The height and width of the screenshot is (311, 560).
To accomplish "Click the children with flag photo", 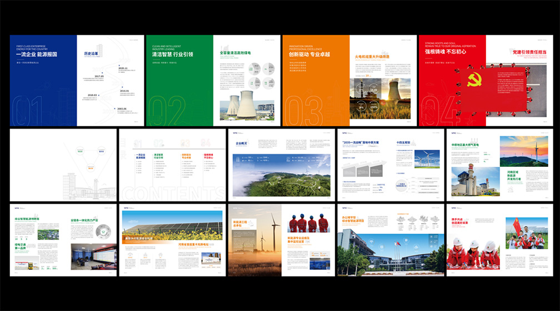I will coord(527,233).
